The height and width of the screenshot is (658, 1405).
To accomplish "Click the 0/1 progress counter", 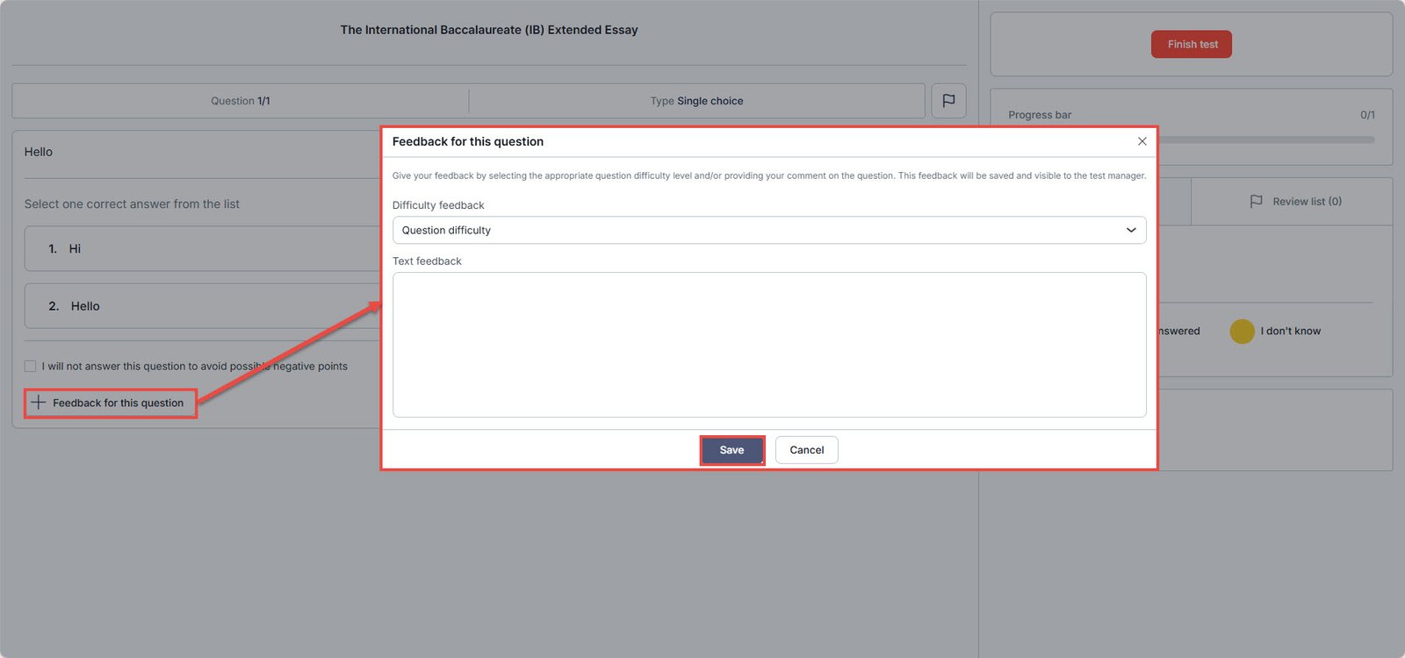I will click(1367, 115).
